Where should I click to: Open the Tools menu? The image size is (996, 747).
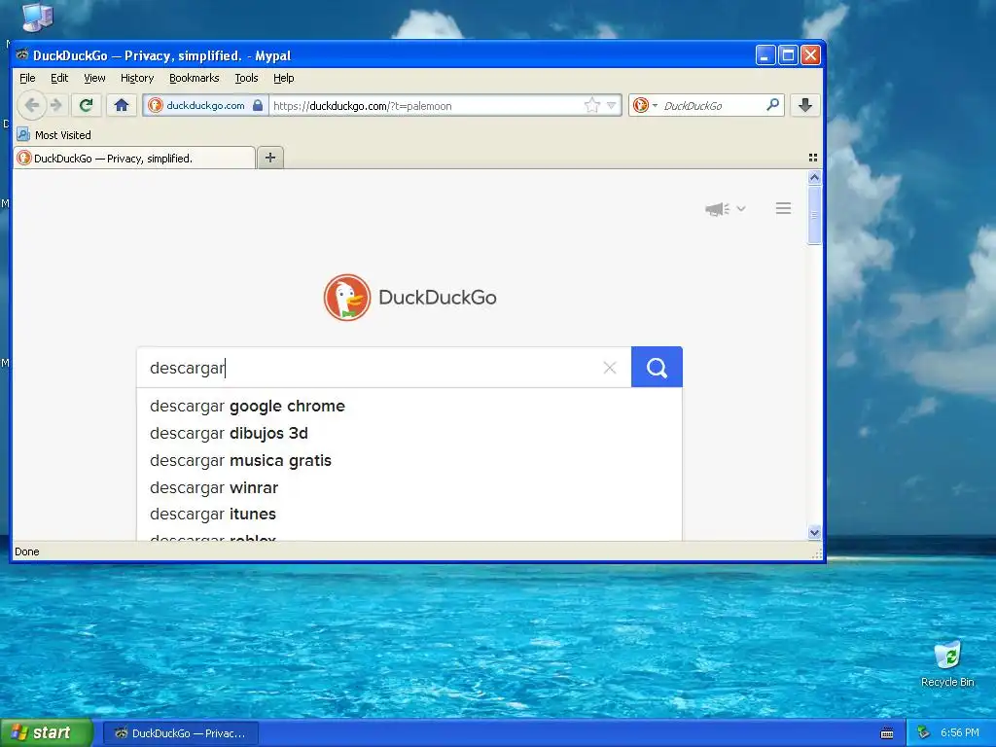[246, 78]
